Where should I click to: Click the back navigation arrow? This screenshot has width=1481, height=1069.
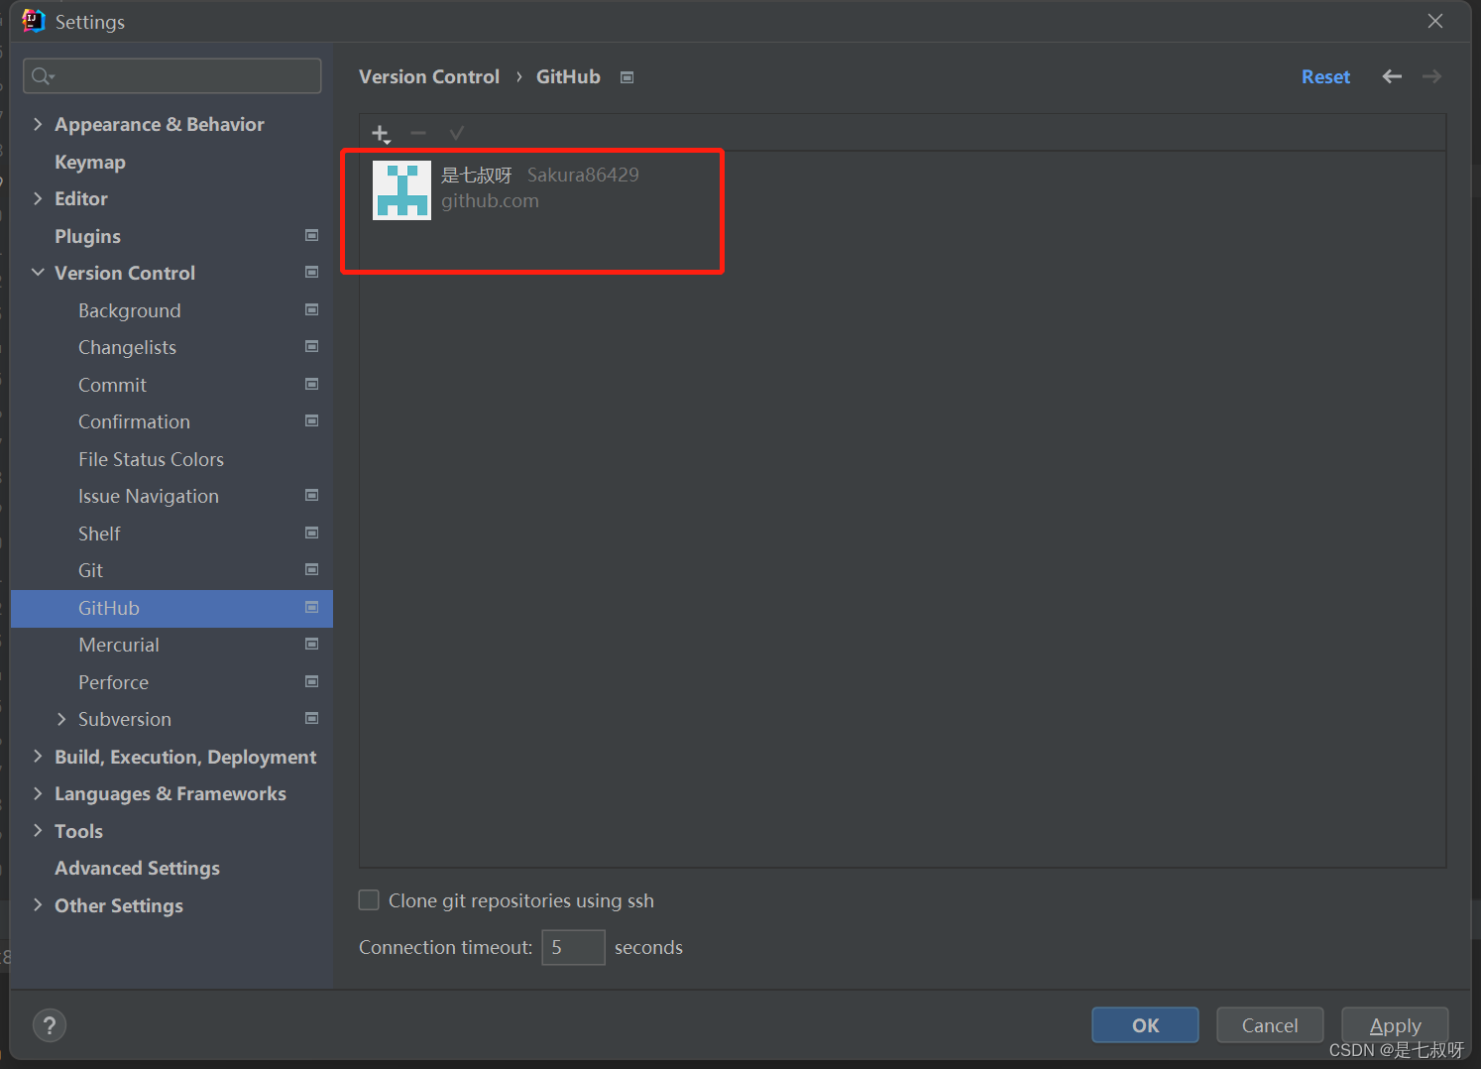(x=1392, y=76)
